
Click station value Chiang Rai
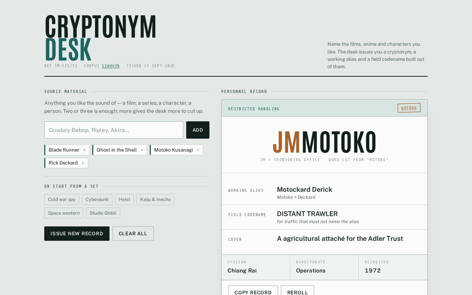[x=242, y=271]
